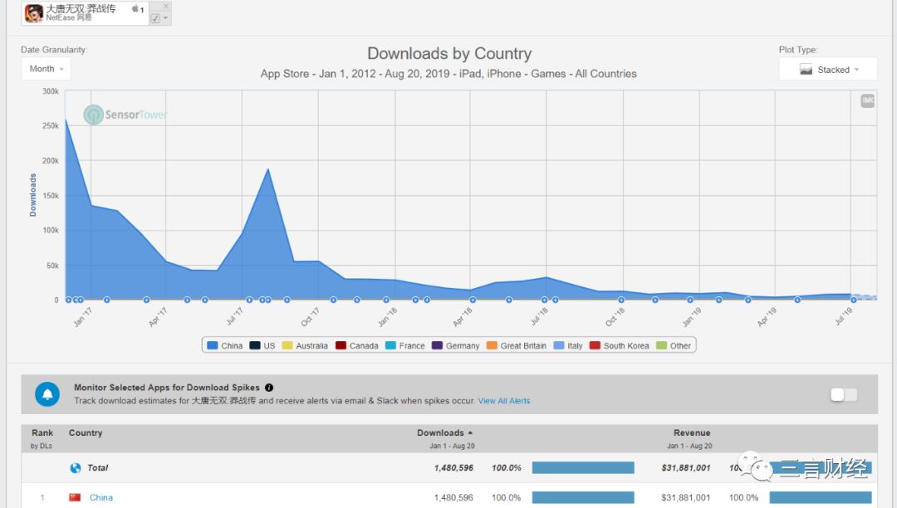Click the game app thumbnail icon

[34, 13]
